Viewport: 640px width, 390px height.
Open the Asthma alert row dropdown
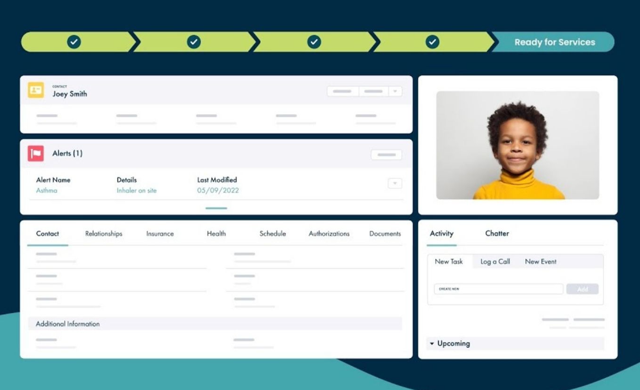point(395,183)
